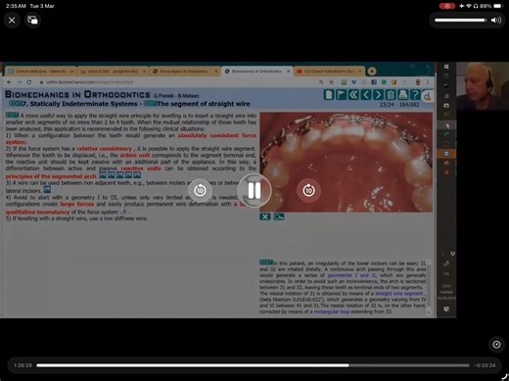This screenshot has width=509, height=381.
Task: Click the print icon in Biomechanics toolbar
Action: tap(403, 95)
